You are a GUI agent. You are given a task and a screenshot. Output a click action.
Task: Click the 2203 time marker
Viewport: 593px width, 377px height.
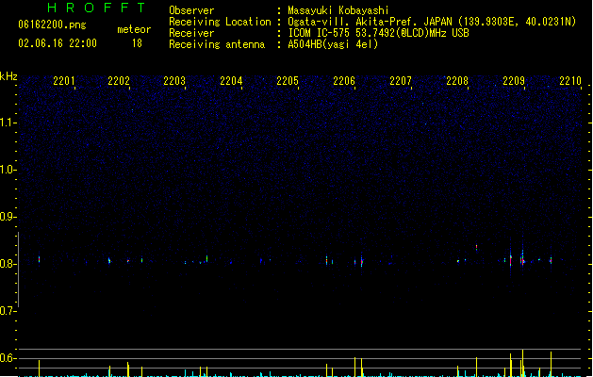pyautogui.click(x=174, y=81)
